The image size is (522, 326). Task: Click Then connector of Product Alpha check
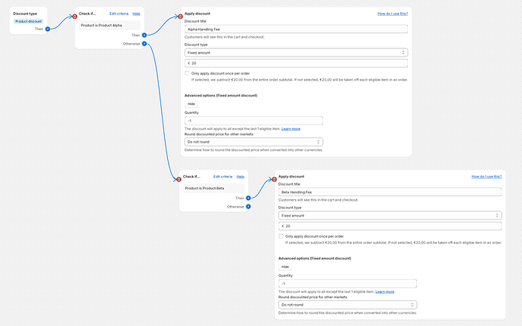coord(143,35)
